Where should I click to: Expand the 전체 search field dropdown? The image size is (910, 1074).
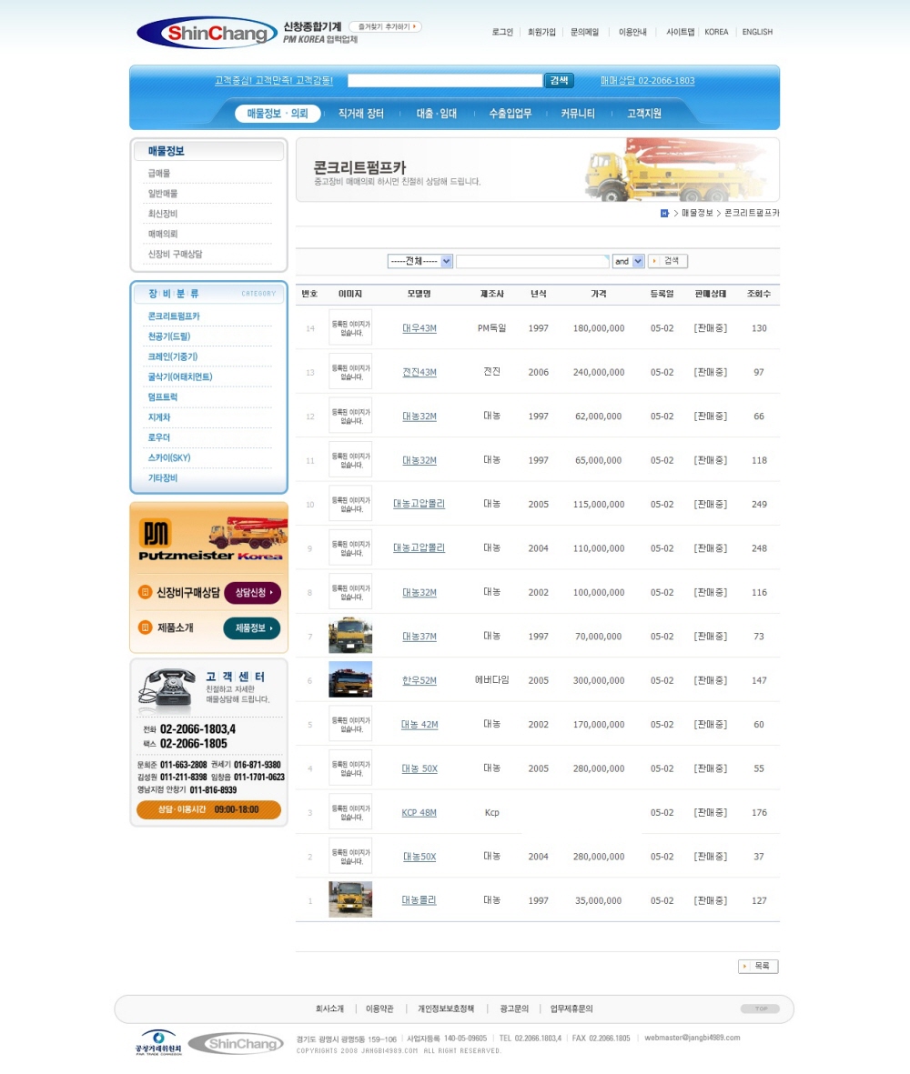420,261
